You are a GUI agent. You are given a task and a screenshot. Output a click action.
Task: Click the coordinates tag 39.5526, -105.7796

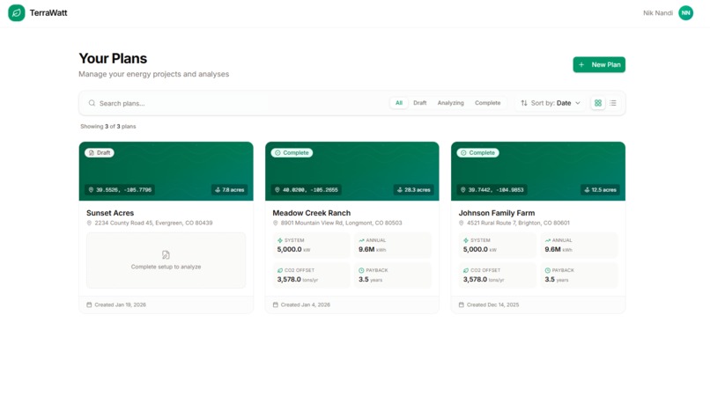[120, 190]
